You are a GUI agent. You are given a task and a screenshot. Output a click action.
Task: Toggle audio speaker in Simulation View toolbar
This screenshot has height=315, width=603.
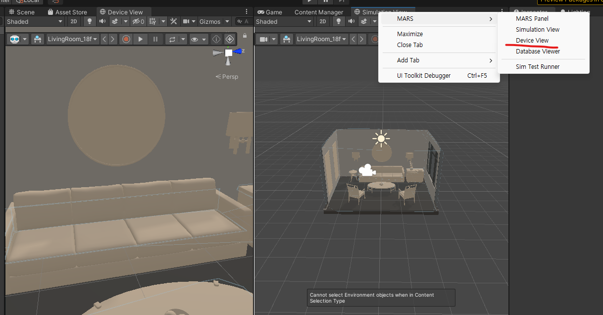click(352, 21)
